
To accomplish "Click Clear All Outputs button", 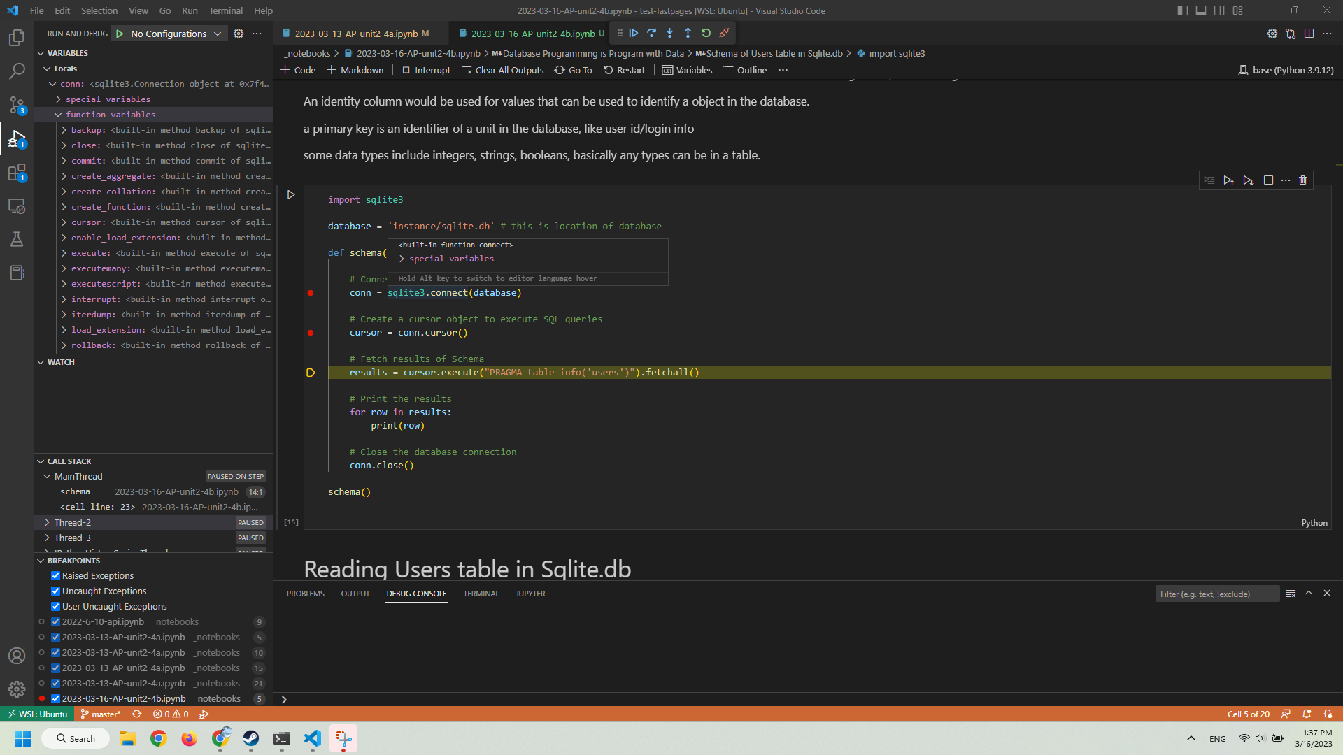I will pyautogui.click(x=502, y=70).
